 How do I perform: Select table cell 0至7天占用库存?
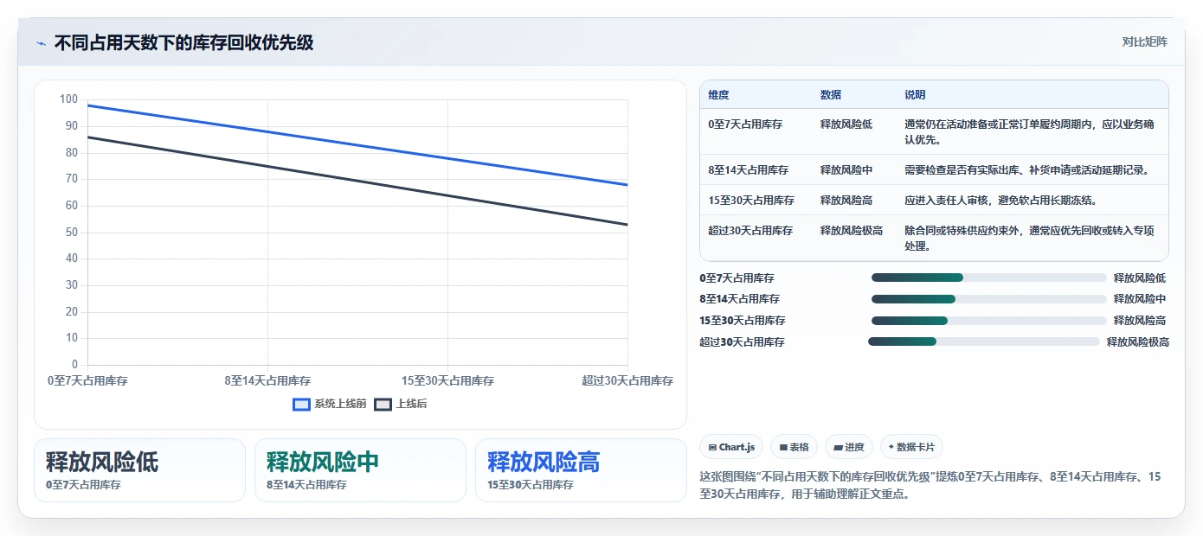coord(745,124)
